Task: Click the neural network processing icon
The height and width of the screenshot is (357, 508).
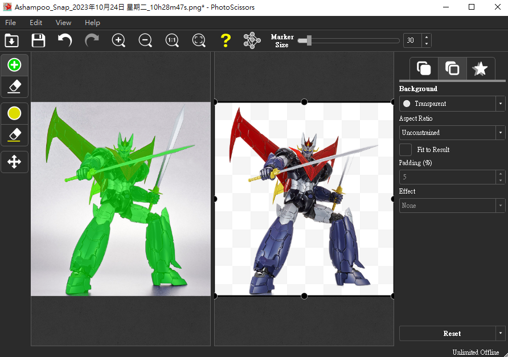Action: click(x=252, y=40)
